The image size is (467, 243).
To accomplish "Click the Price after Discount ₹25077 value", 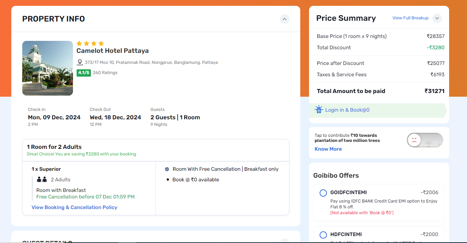I will tap(436, 63).
